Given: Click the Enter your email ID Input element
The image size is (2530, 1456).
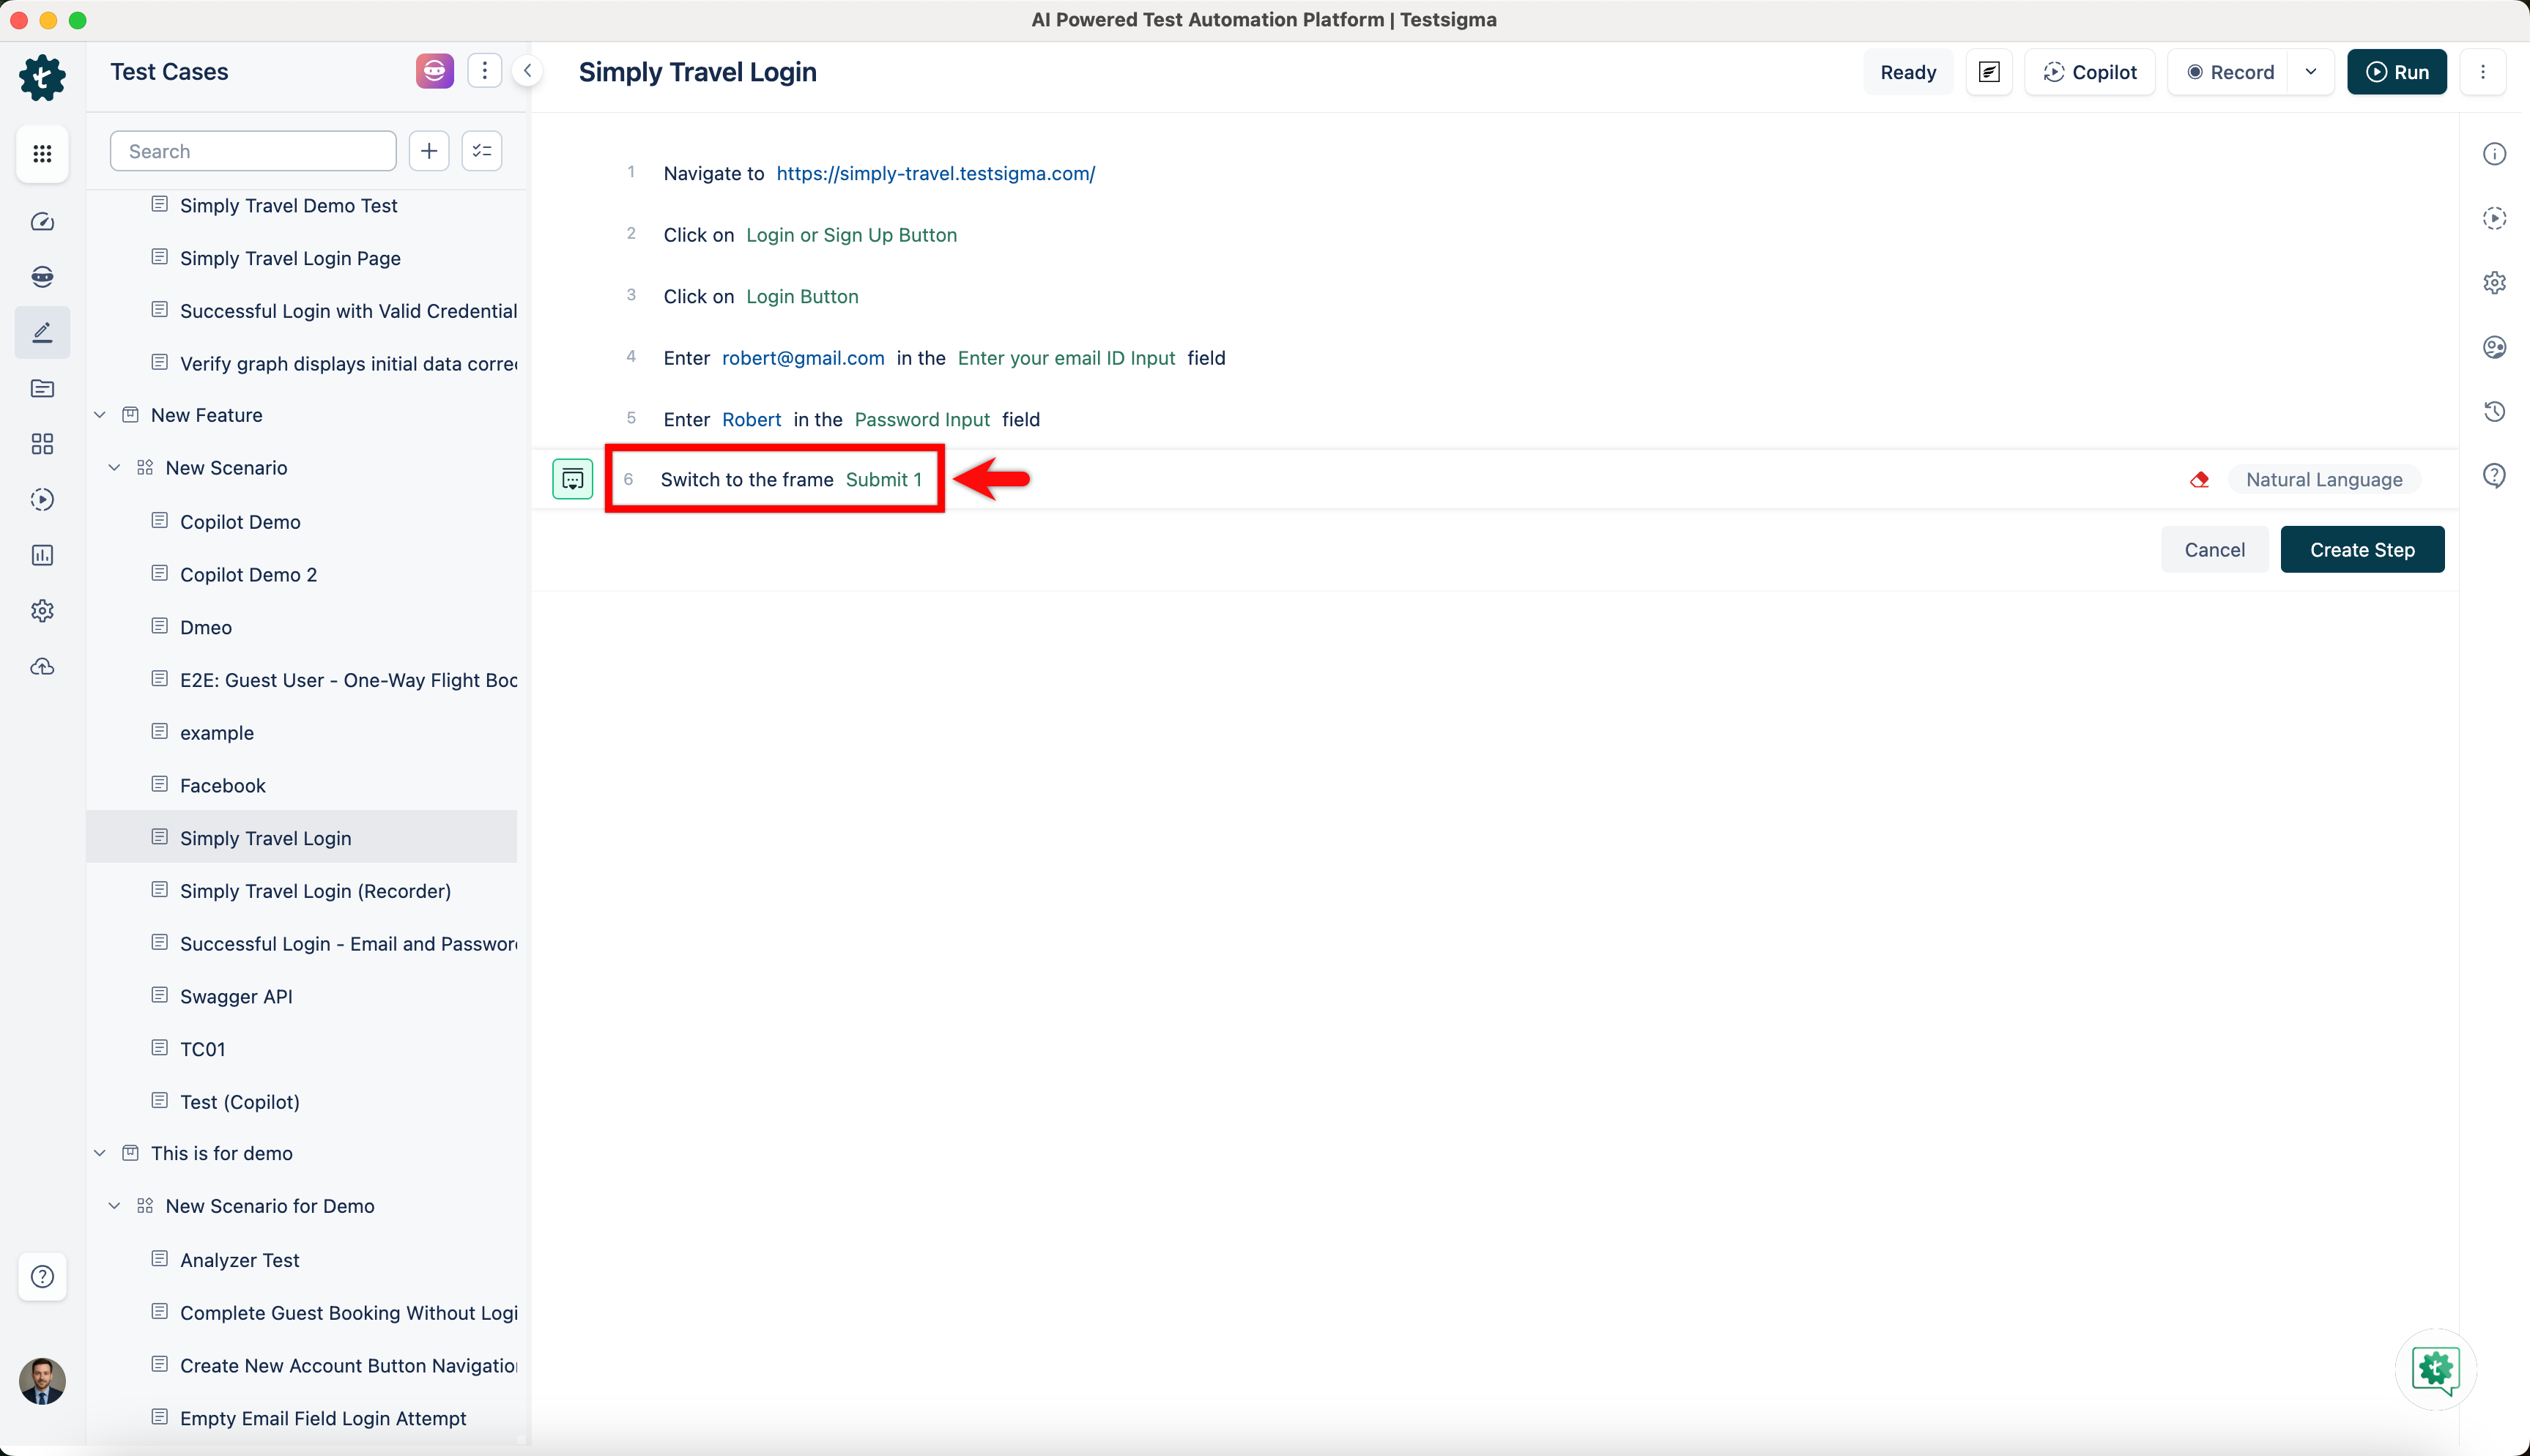Looking at the screenshot, I should [x=1066, y=358].
